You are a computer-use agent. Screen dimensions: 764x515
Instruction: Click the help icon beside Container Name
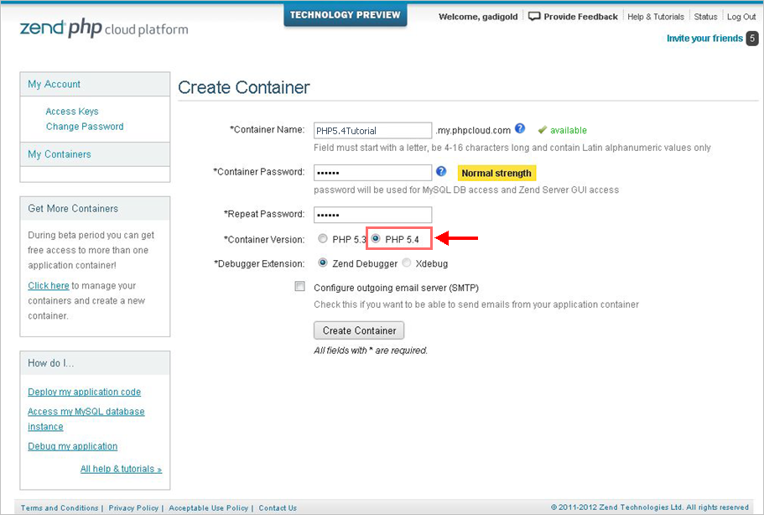click(x=520, y=129)
